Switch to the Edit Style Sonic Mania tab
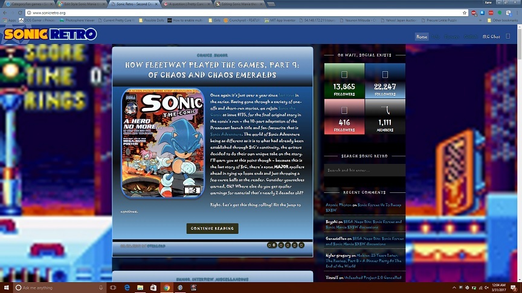Viewport: 522px width, 293px height. [x=82, y=4]
